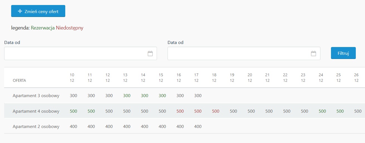This screenshot has height=143, width=365.
Task: Focus the right Data od input field
Action: [244, 53]
